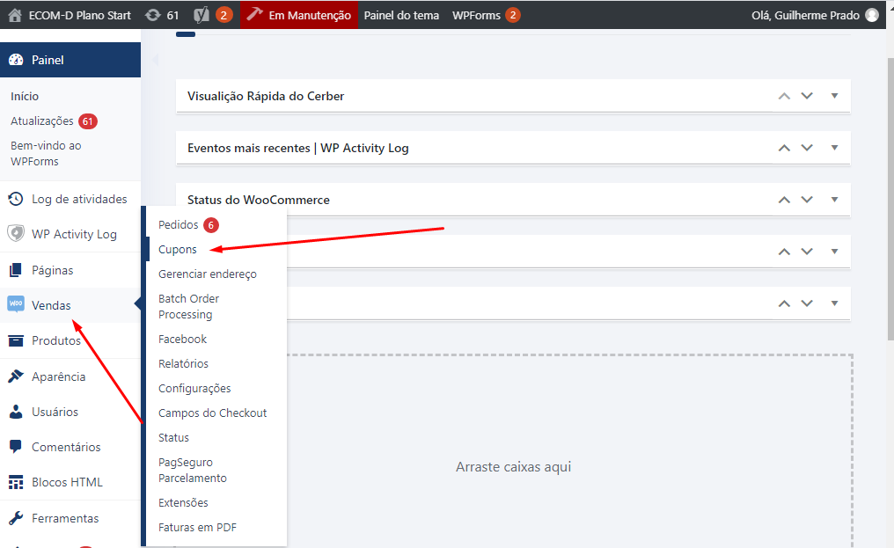Open Pedidos in Vendas submenu
894x548 pixels.
click(x=178, y=224)
